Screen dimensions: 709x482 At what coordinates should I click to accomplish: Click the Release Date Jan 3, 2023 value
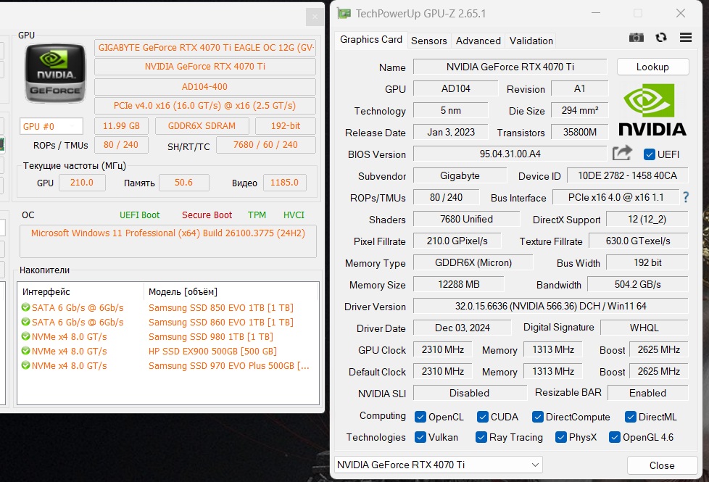[x=451, y=132]
